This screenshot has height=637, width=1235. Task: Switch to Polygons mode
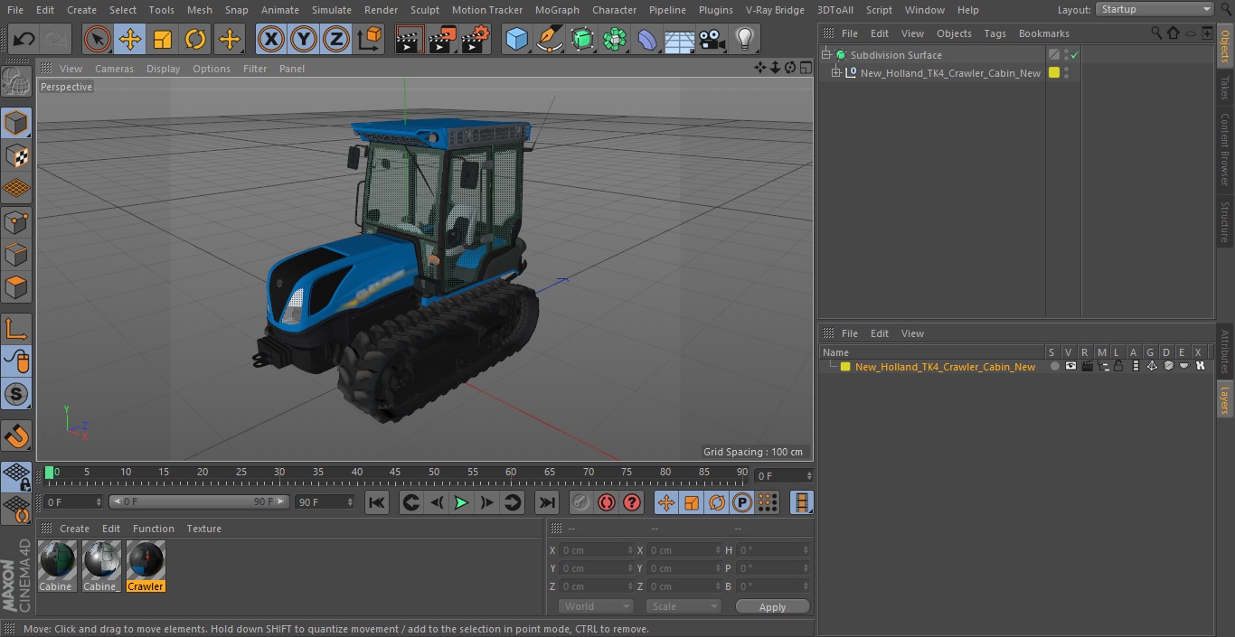coord(16,287)
